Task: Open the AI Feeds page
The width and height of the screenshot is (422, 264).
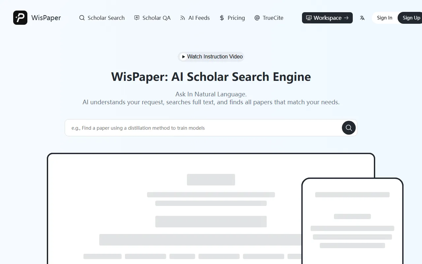Action: tap(199, 18)
